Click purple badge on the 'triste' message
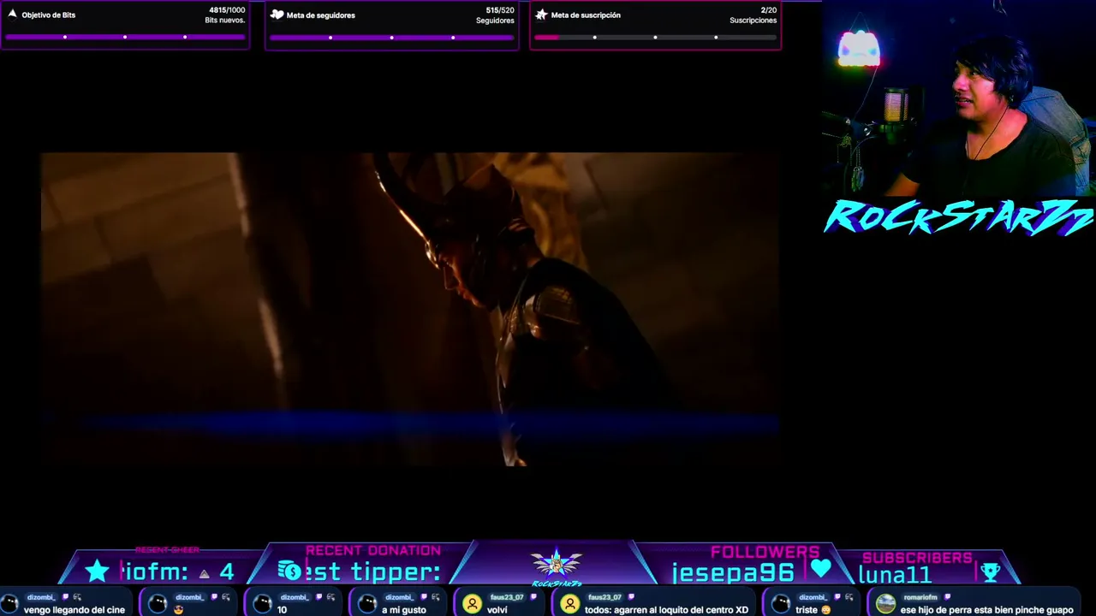This screenshot has width=1096, height=616. tap(837, 597)
